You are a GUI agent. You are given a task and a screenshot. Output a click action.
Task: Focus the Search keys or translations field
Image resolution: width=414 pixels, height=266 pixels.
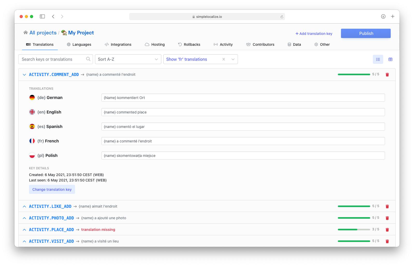pos(55,59)
